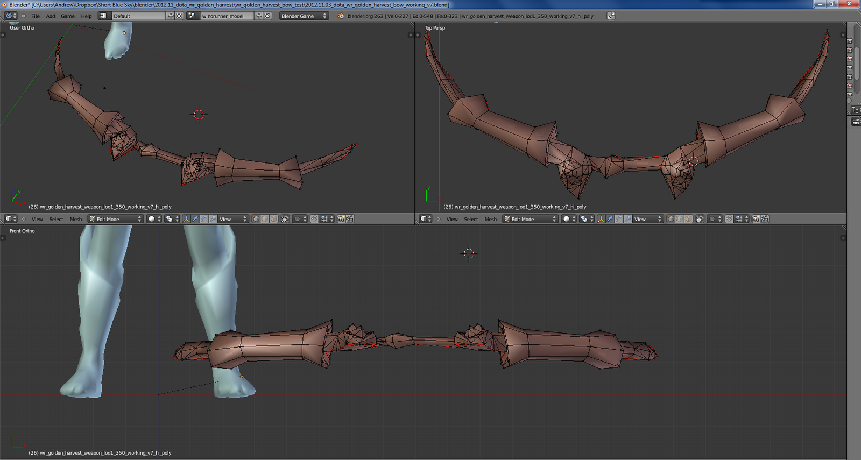Viewport: 861px width, 460px height.
Task: Open Edit Mode dropdown in left viewport
Action: [116, 219]
